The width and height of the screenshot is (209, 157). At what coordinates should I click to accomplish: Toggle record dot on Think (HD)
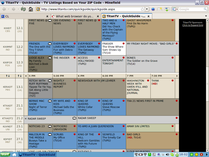[x=173, y=81]
